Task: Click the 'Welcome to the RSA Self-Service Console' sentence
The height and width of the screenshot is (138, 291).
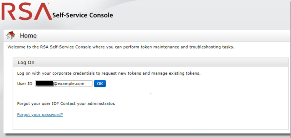Action: point(121,47)
